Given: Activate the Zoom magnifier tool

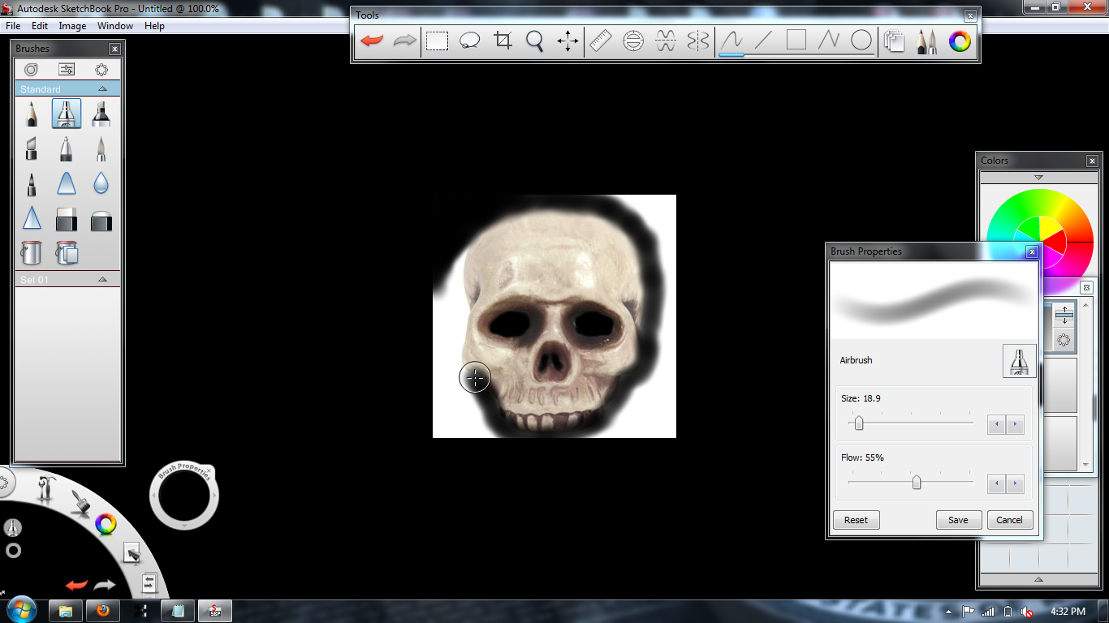Looking at the screenshot, I should click(534, 41).
